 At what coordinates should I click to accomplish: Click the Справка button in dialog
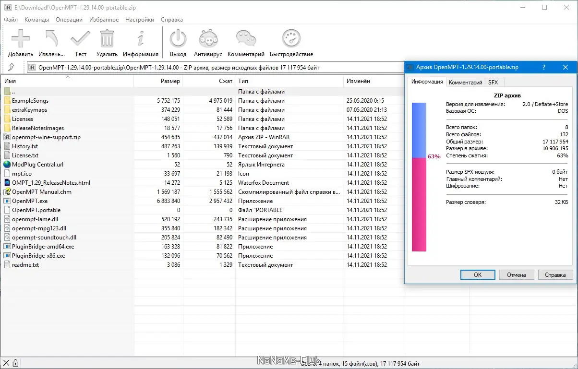(x=555, y=275)
